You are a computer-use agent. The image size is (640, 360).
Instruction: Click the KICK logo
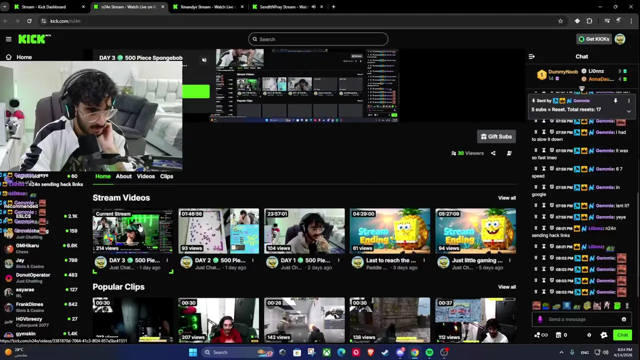pyautogui.click(x=34, y=39)
